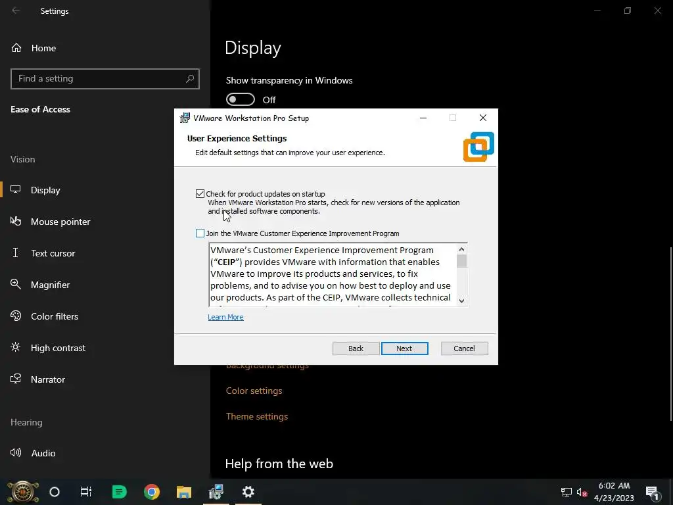Click the Audio speaker icon in sidebar
Viewport: 673px width, 505px height.
point(16,452)
